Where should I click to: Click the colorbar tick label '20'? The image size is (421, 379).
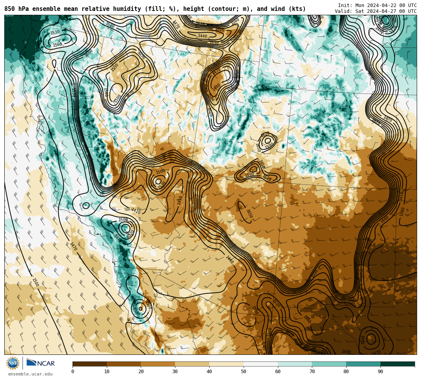[141, 372]
